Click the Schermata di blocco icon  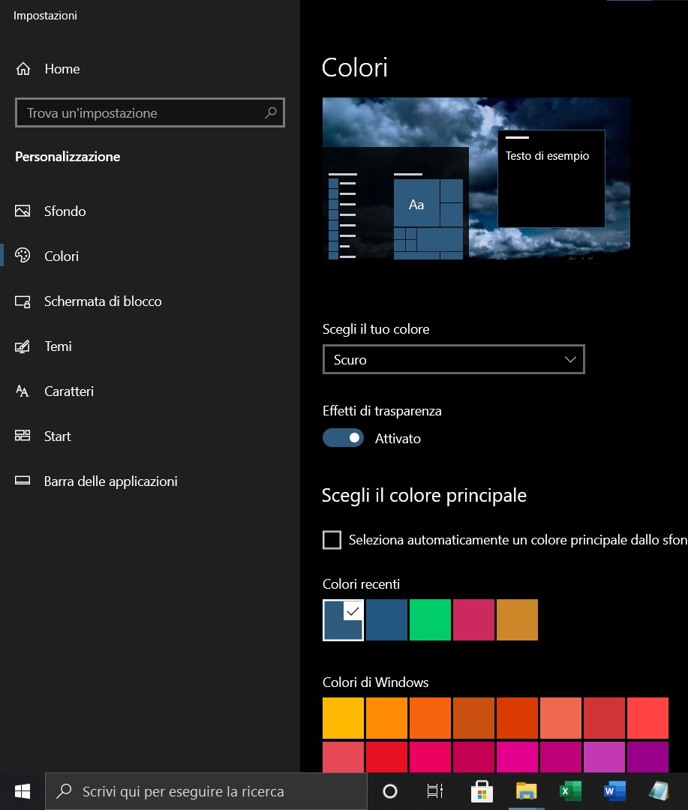click(x=23, y=301)
